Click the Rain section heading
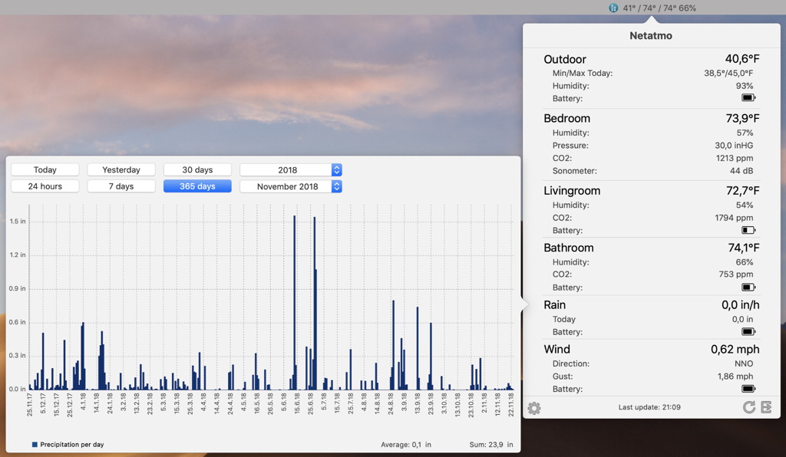The height and width of the screenshot is (457, 786). 554,305
